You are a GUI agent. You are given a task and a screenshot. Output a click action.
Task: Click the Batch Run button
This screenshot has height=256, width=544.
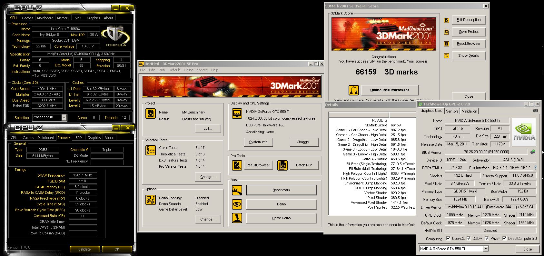[x=304, y=165]
